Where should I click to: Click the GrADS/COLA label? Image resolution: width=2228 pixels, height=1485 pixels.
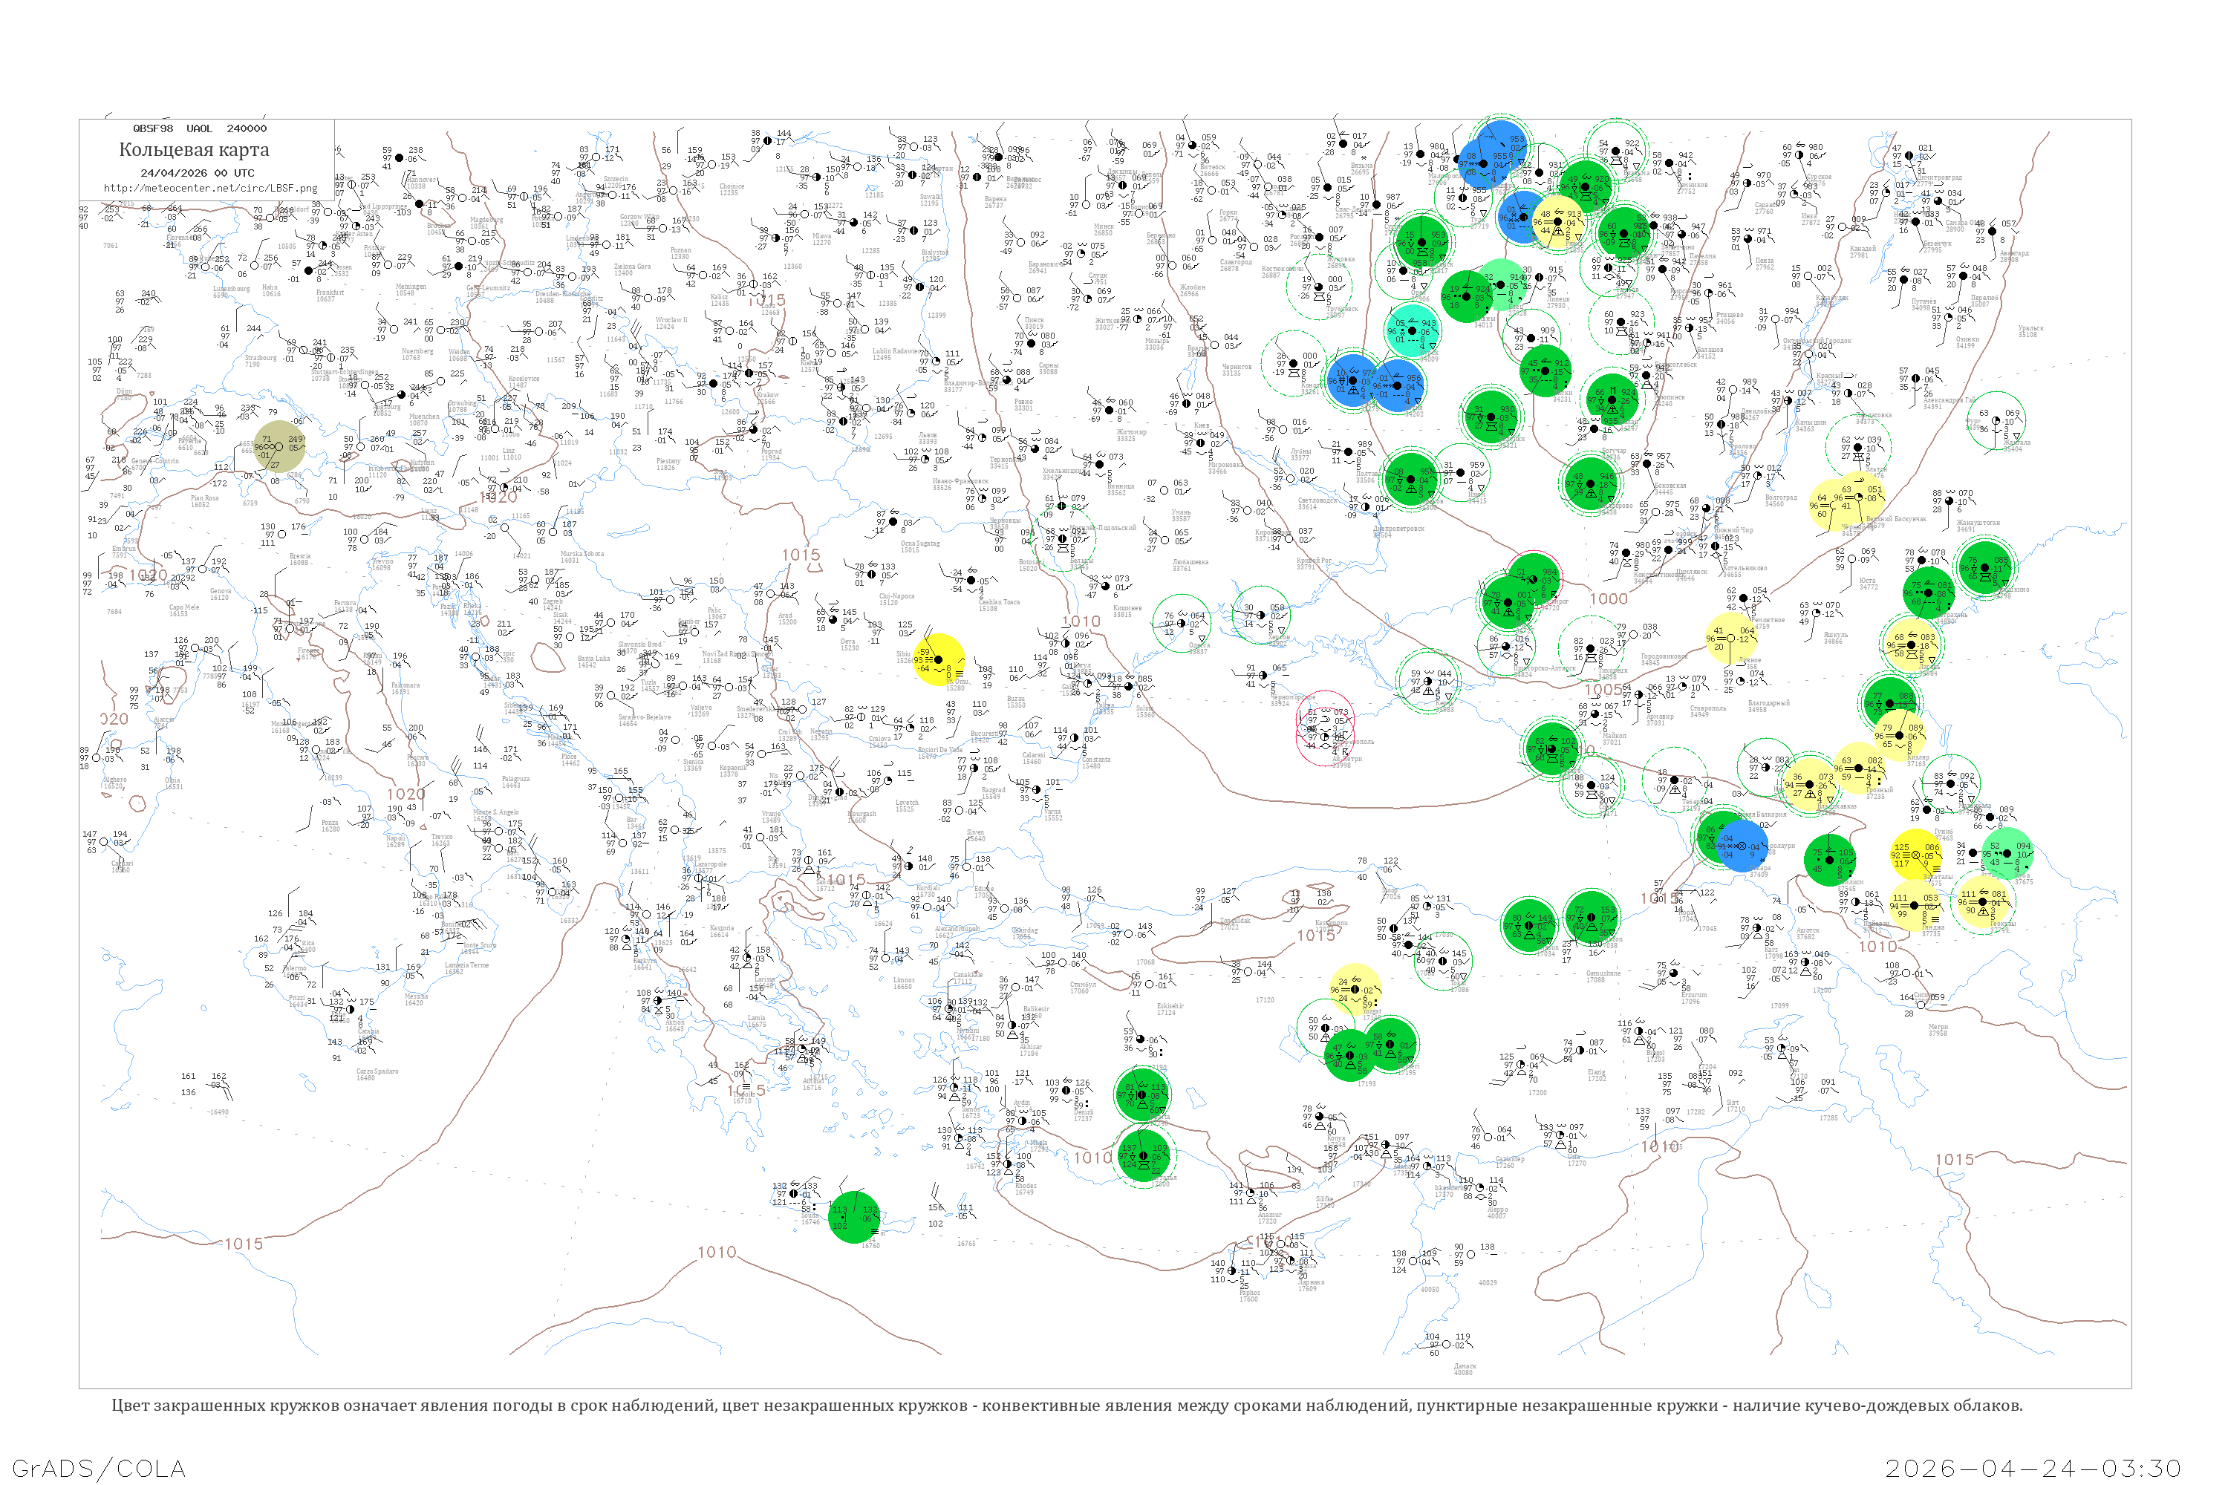pyautogui.click(x=99, y=1468)
